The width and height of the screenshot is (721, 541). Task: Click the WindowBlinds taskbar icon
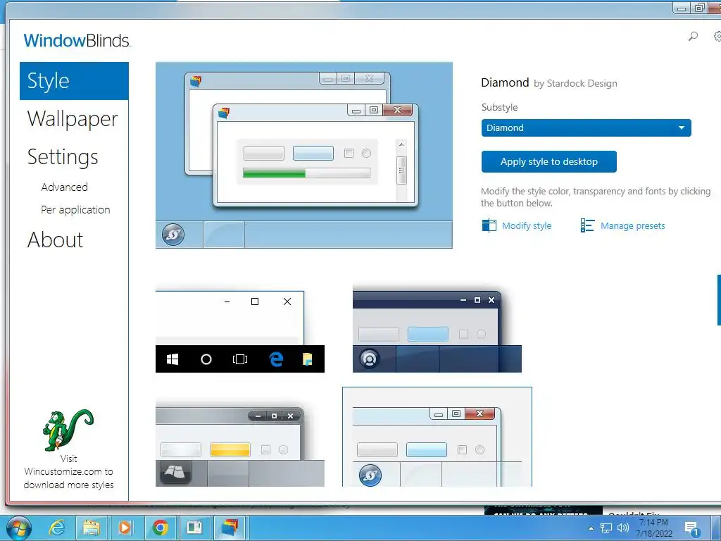pyautogui.click(x=230, y=528)
